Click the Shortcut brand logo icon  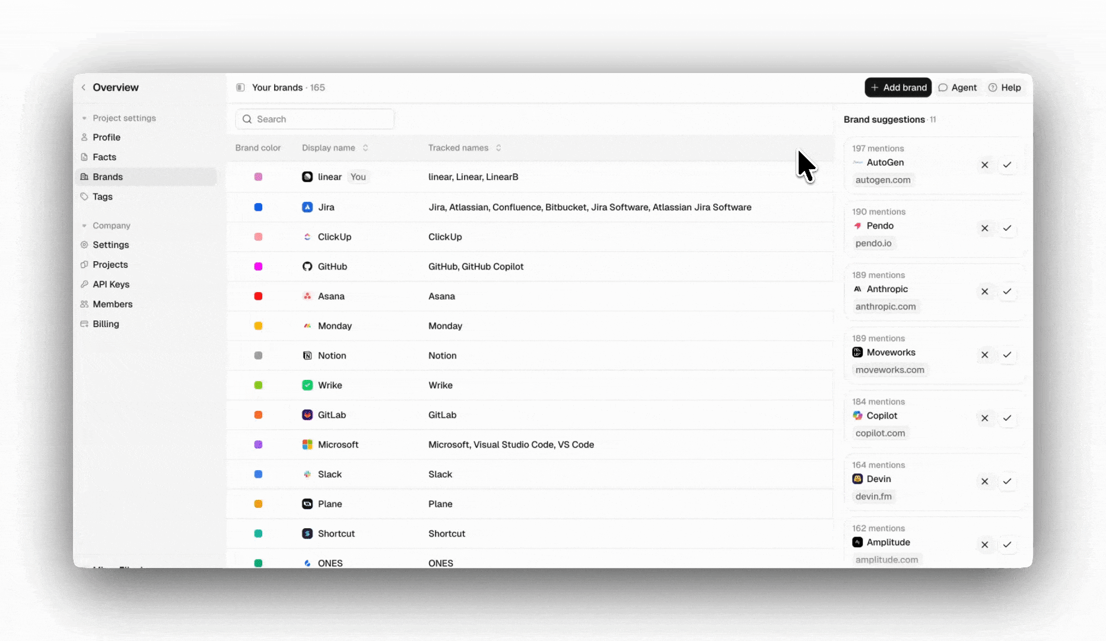pos(307,534)
